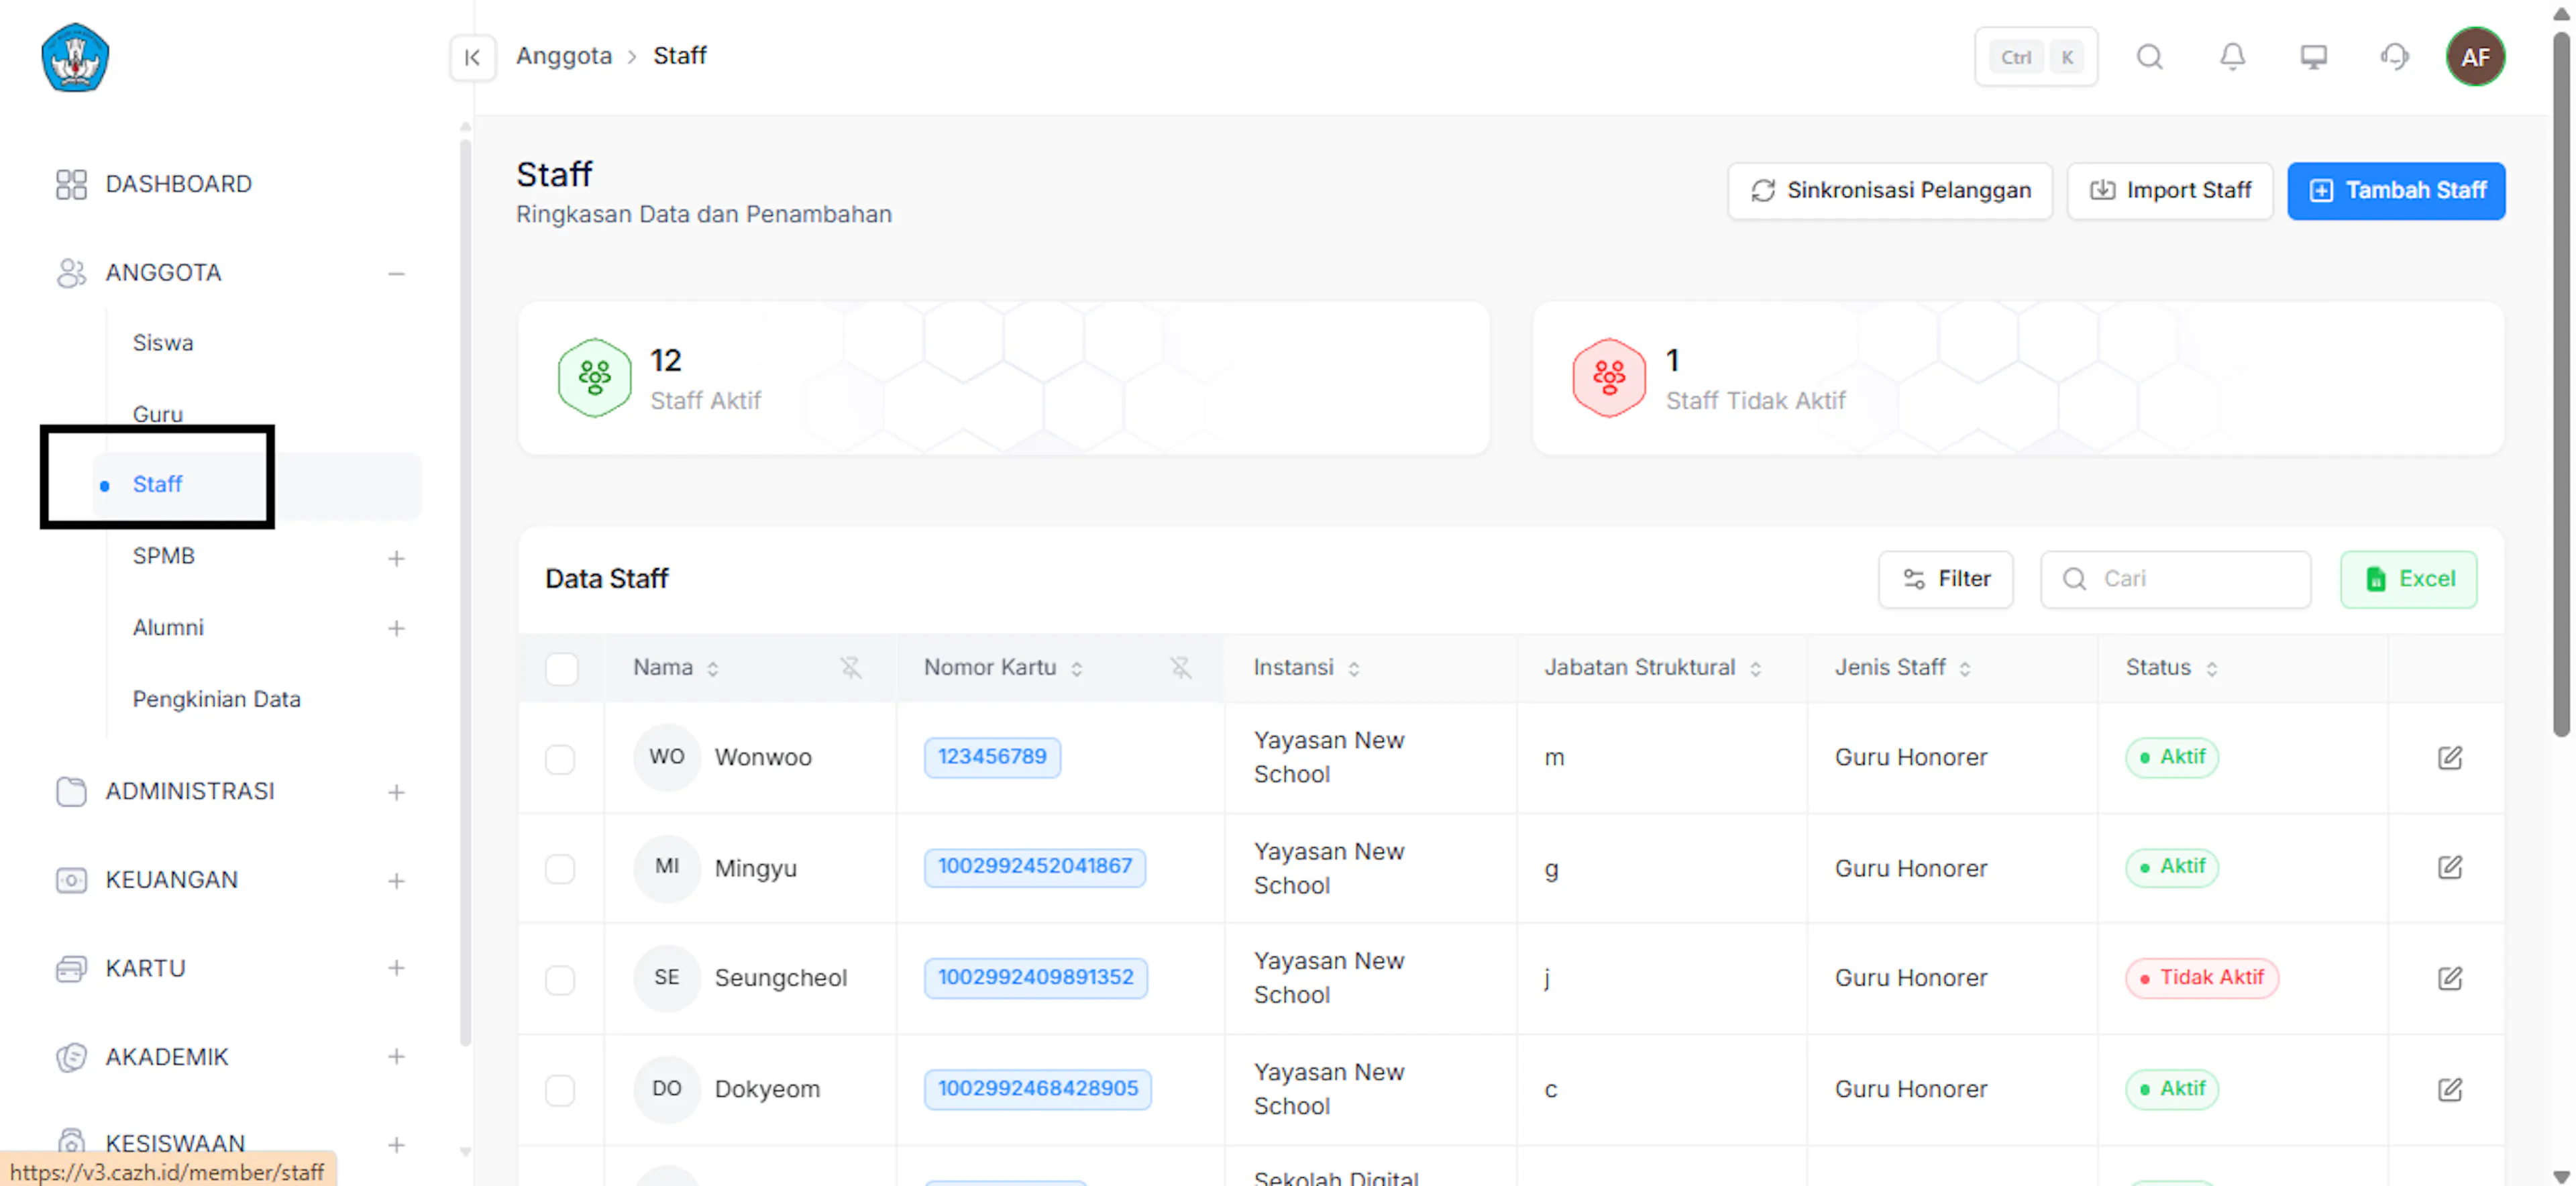Image resolution: width=2576 pixels, height=1186 pixels.
Task: Click the Aktif status badge for Wonwoo
Action: [x=2171, y=757]
